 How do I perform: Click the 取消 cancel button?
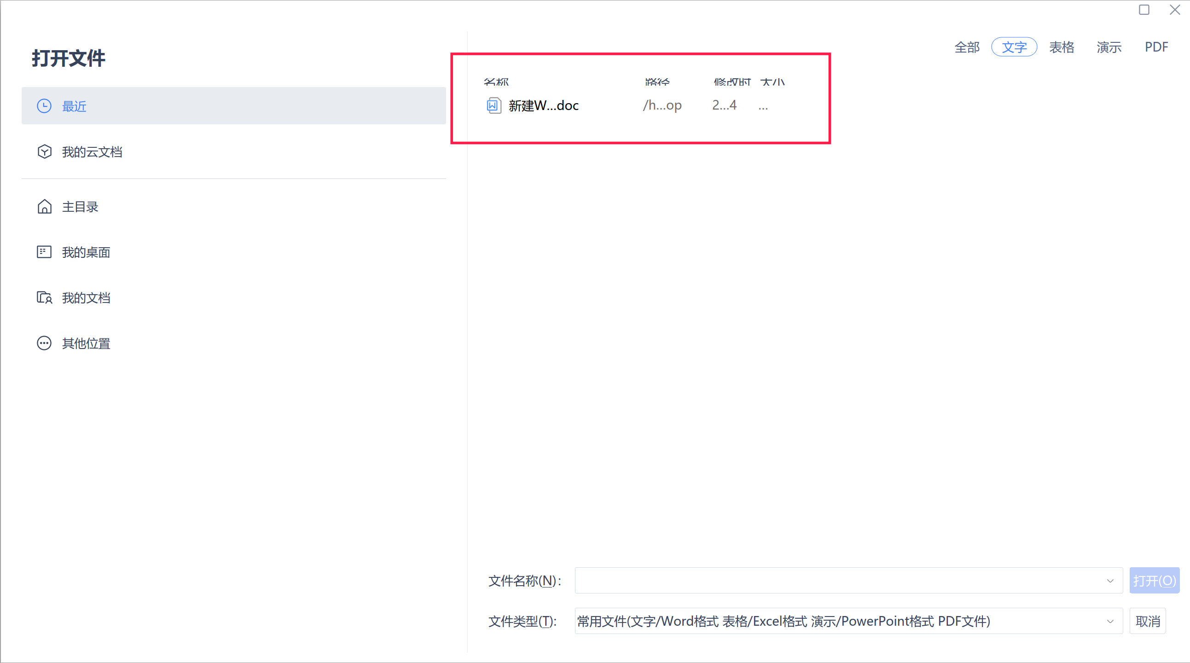(1148, 622)
